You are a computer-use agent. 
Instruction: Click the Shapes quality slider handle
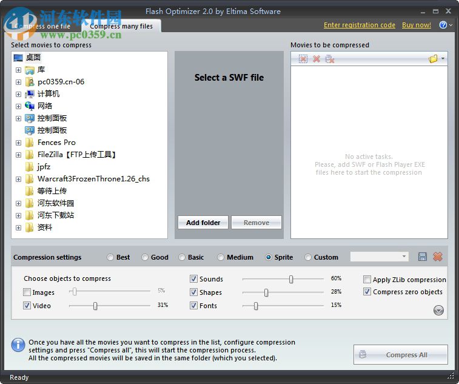click(x=266, y=292)
